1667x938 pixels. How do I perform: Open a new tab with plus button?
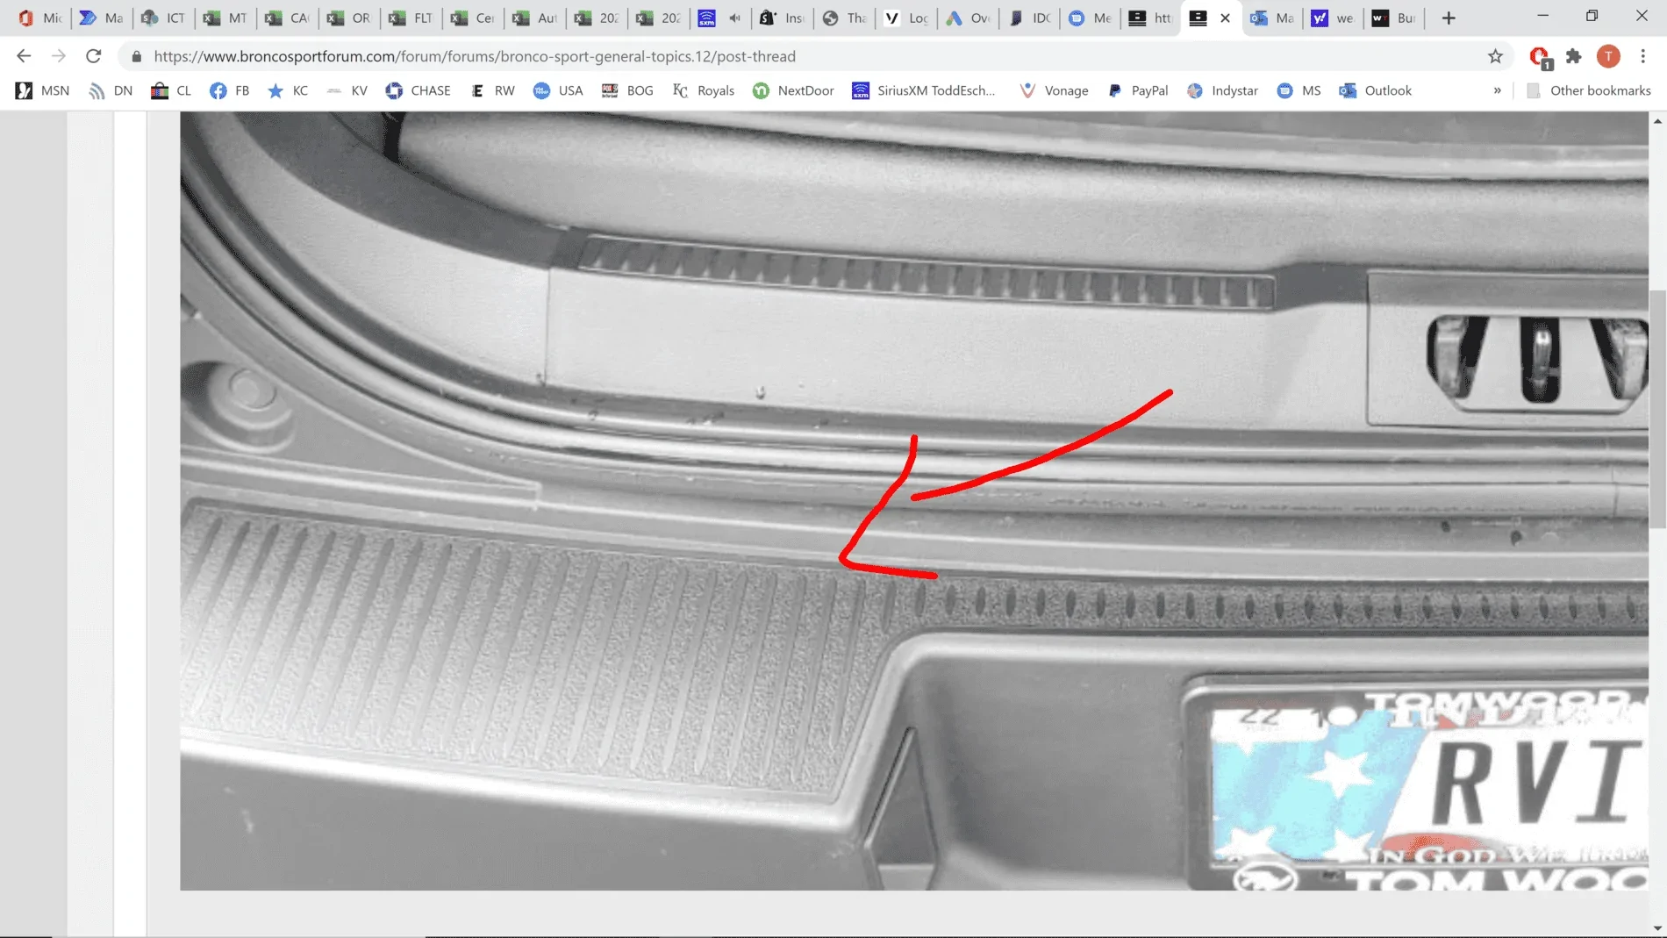1449,18
